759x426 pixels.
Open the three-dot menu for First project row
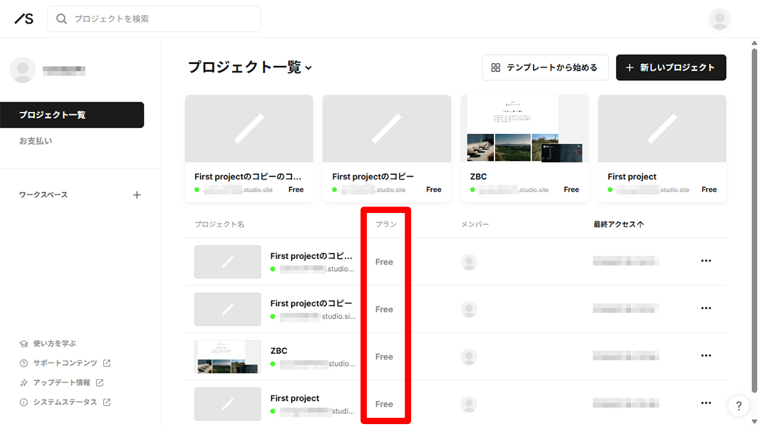point(706,403)
